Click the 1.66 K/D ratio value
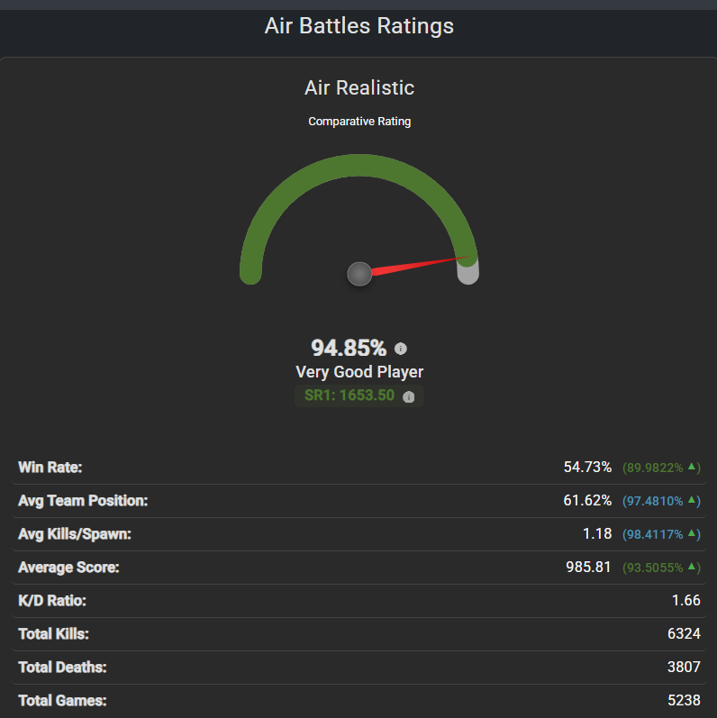Viewport: 717px width, 718px height. pyautogui.click(x=685, y=600)
